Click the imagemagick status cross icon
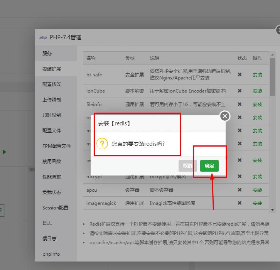 [240, 203]
